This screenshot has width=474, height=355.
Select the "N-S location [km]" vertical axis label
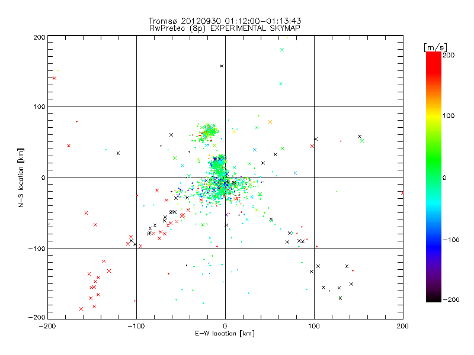(x=21, y=177)
